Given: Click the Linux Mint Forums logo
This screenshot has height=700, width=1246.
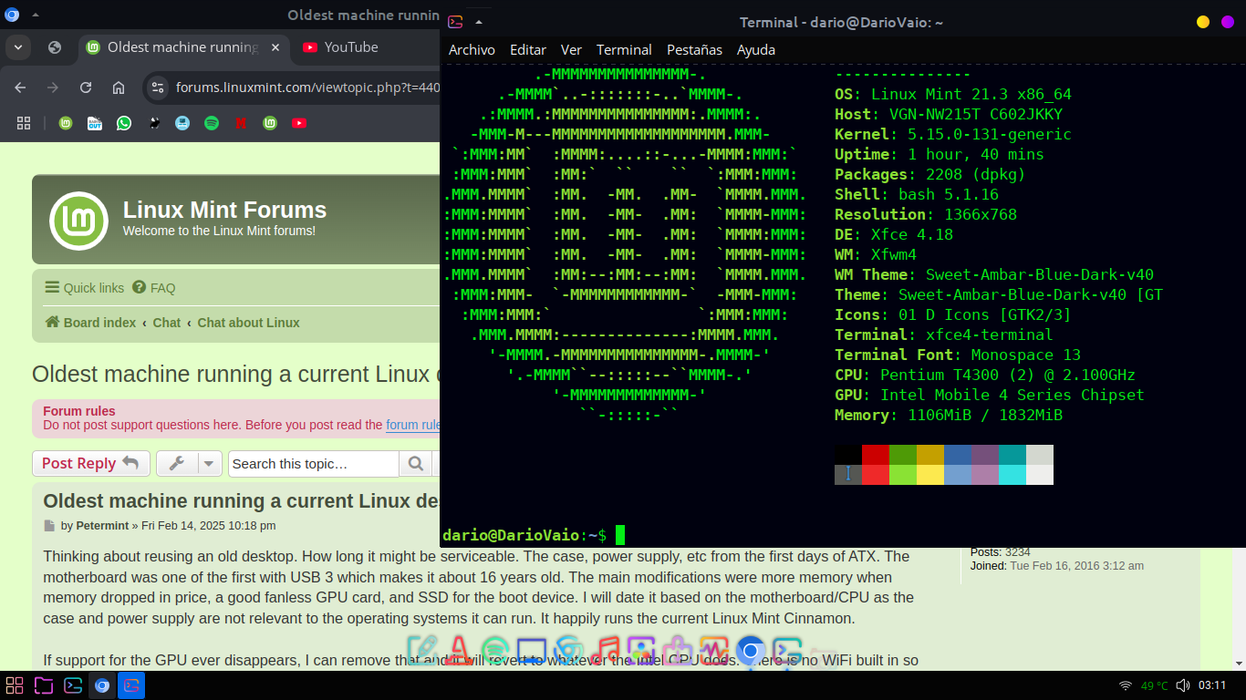Looking at the screenshot, I should pyautogui.click(x=78, y=221).
